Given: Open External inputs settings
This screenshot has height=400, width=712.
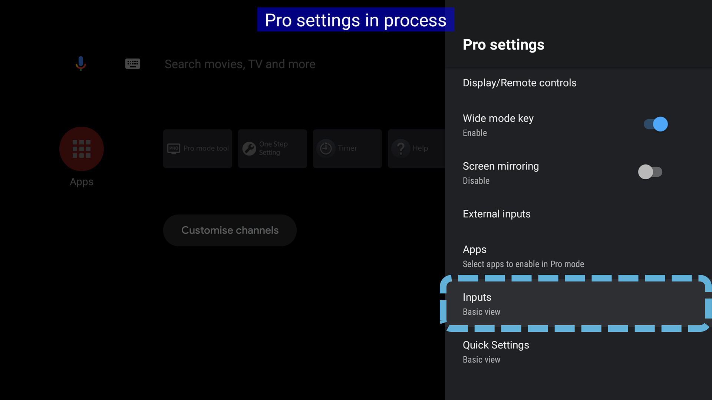Looking at the screenshot, I should [497, 214].
